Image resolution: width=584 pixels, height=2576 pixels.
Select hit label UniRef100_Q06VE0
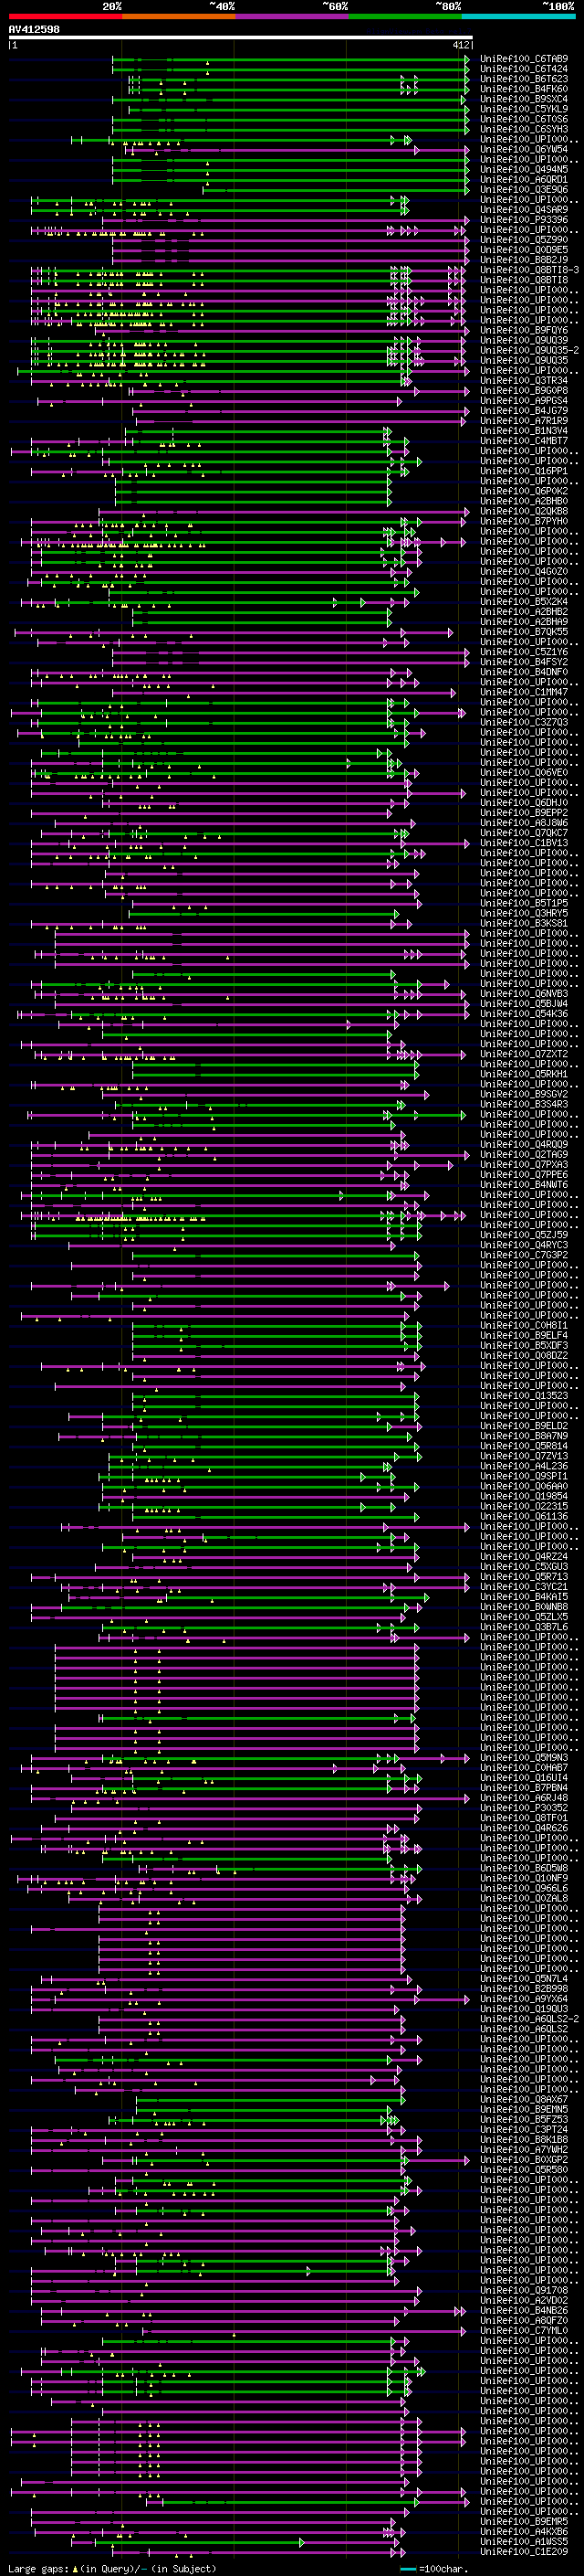(524, 772)
